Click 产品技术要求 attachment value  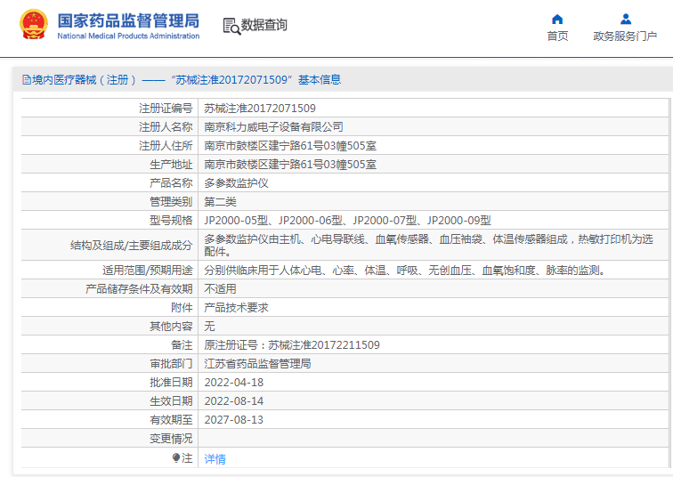tap(236, 308)
